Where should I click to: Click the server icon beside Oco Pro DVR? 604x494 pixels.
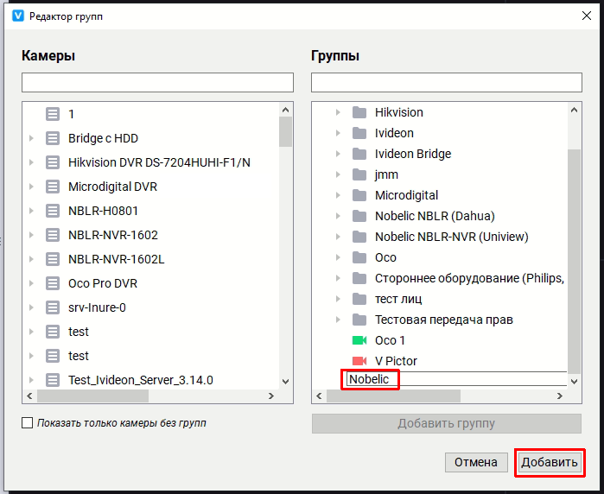tap(53, 283)
